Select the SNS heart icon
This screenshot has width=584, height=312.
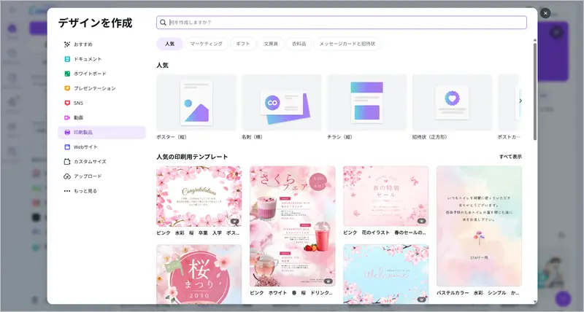[67, 103]
